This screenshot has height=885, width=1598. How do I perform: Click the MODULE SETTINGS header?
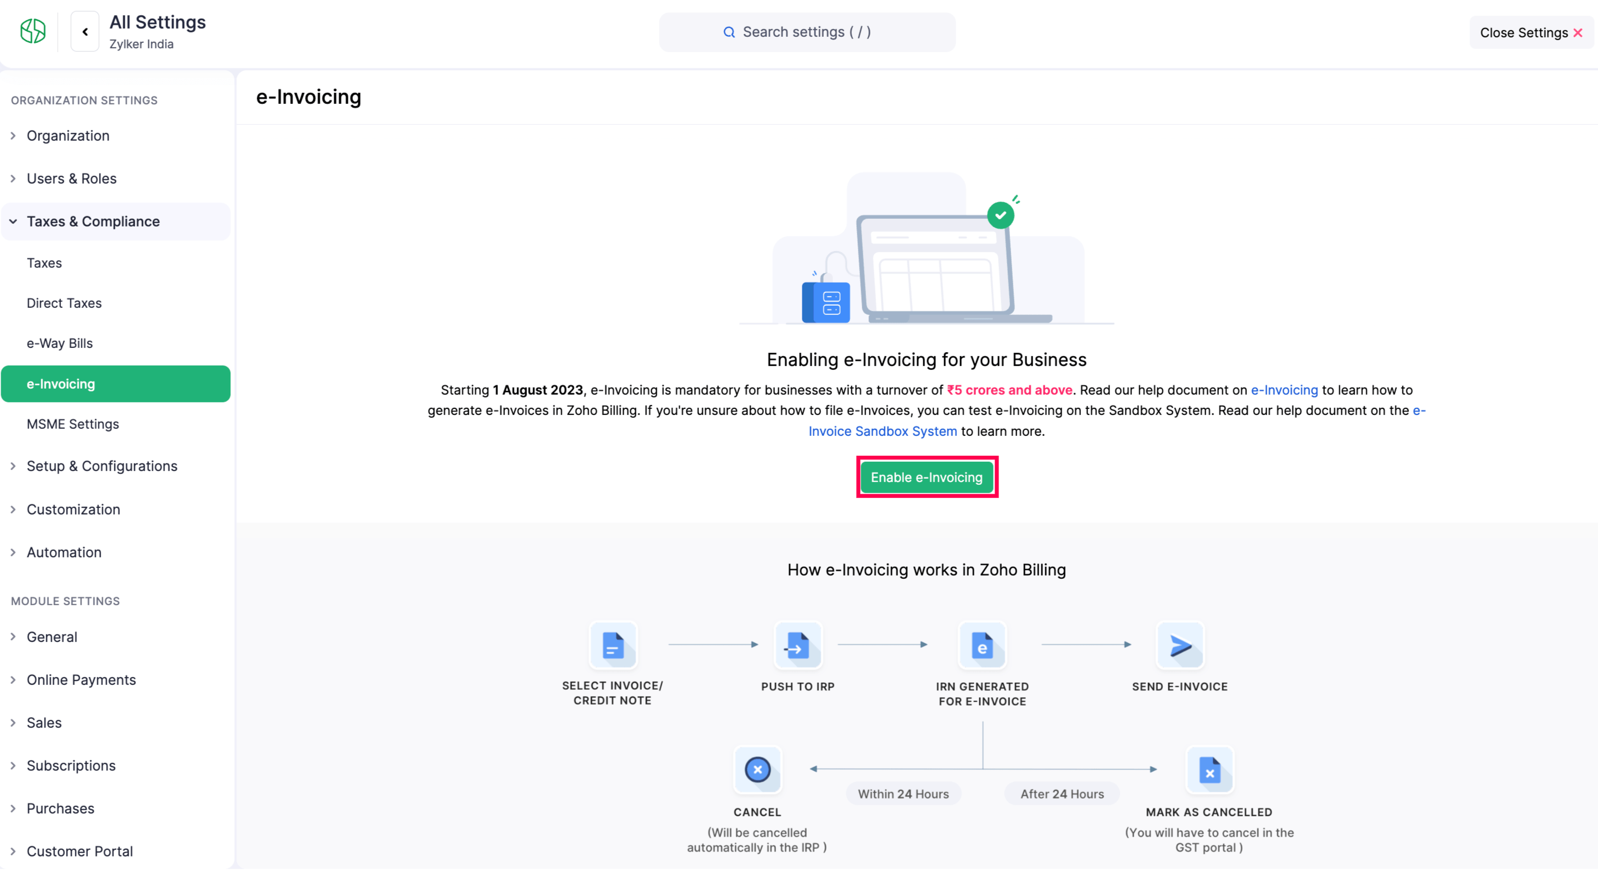point(65,601)
